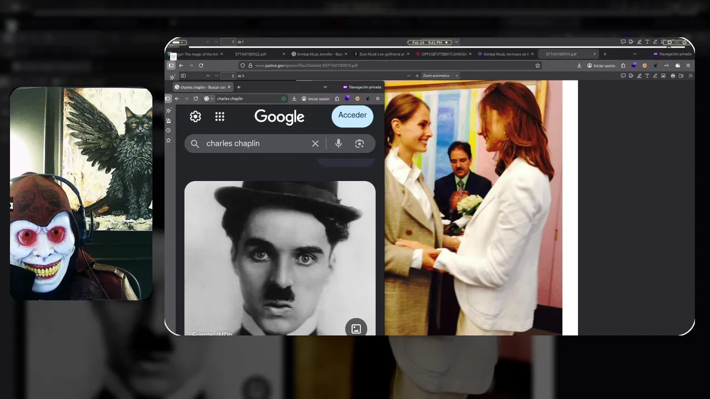Open application menu in justice.gov window
This screenshot has height=399, width=710.
click(688, 65)
